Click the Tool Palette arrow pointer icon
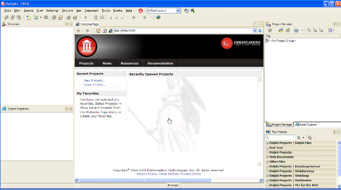This screenshot has width=341, height=190. (310, 138)
